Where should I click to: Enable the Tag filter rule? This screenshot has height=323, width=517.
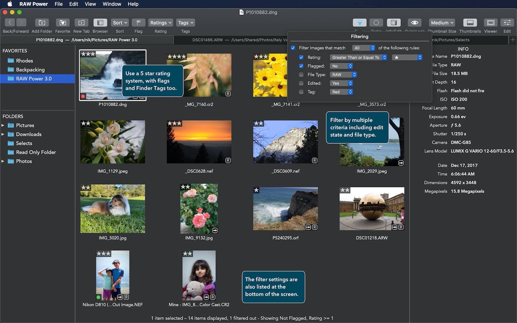coord(301,92)
